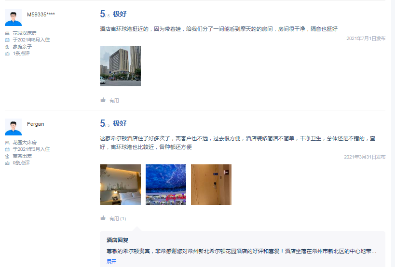
Task: Expand the hotel reply with 展开
Action: point(111,262)
